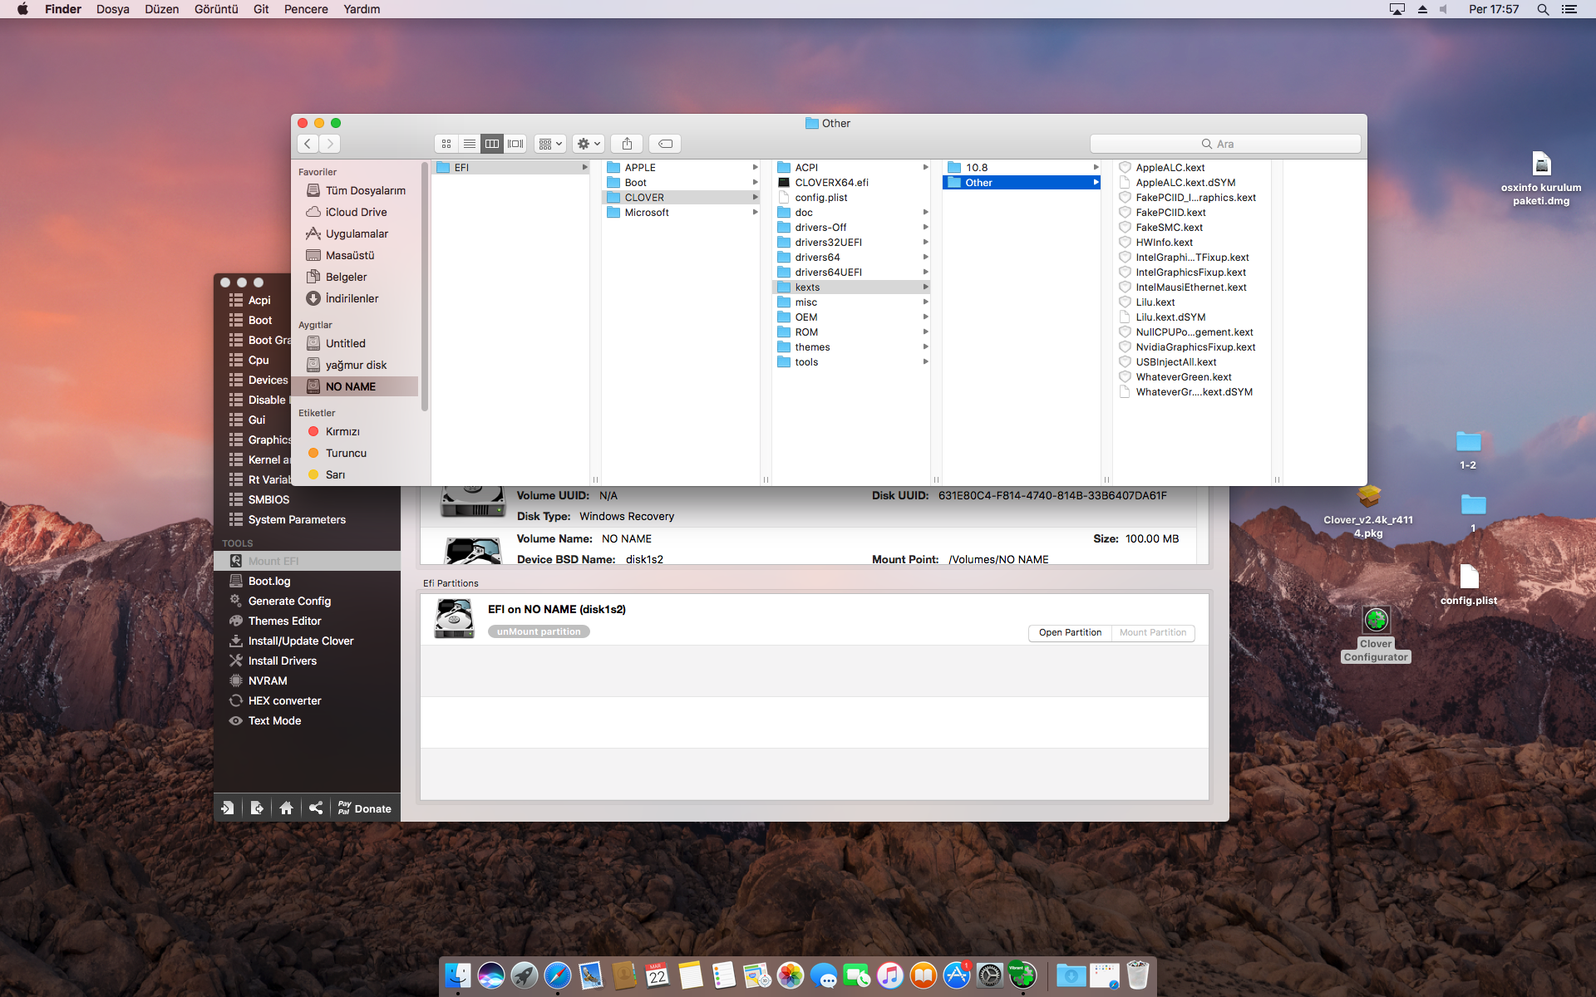Open the Pencere menu
This screenshot has width=1596, height=997.
(306, 9)
